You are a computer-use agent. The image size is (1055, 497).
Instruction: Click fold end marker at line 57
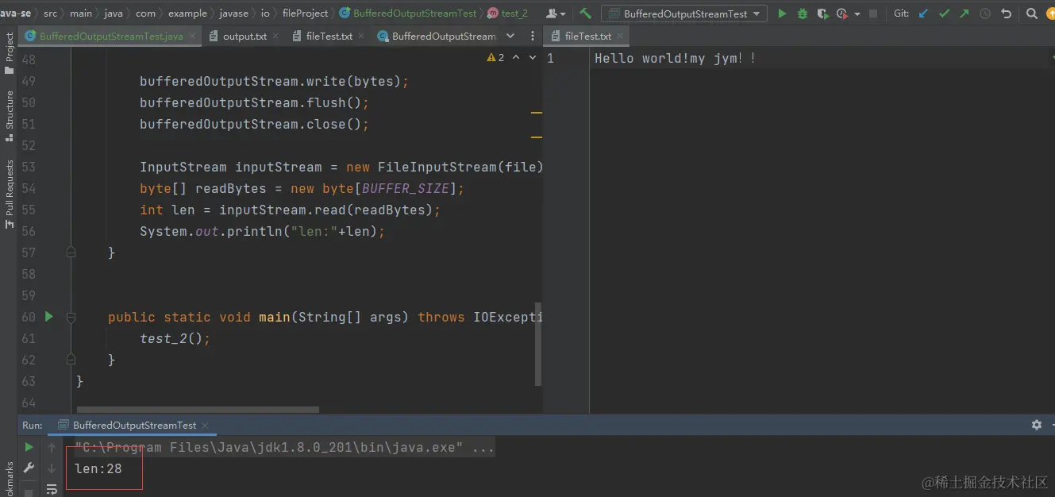click(x=71, y=252)
